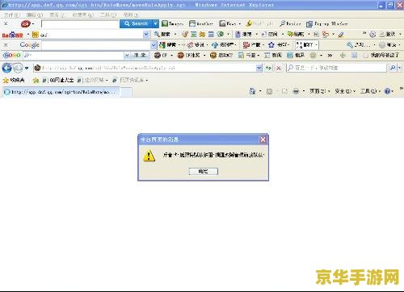The height and width of the screenshot is (292, 404).
Task: Click the pen highlighter icon on Baidu toolbar
Action: pyautogui.click(x=341, y=35)
